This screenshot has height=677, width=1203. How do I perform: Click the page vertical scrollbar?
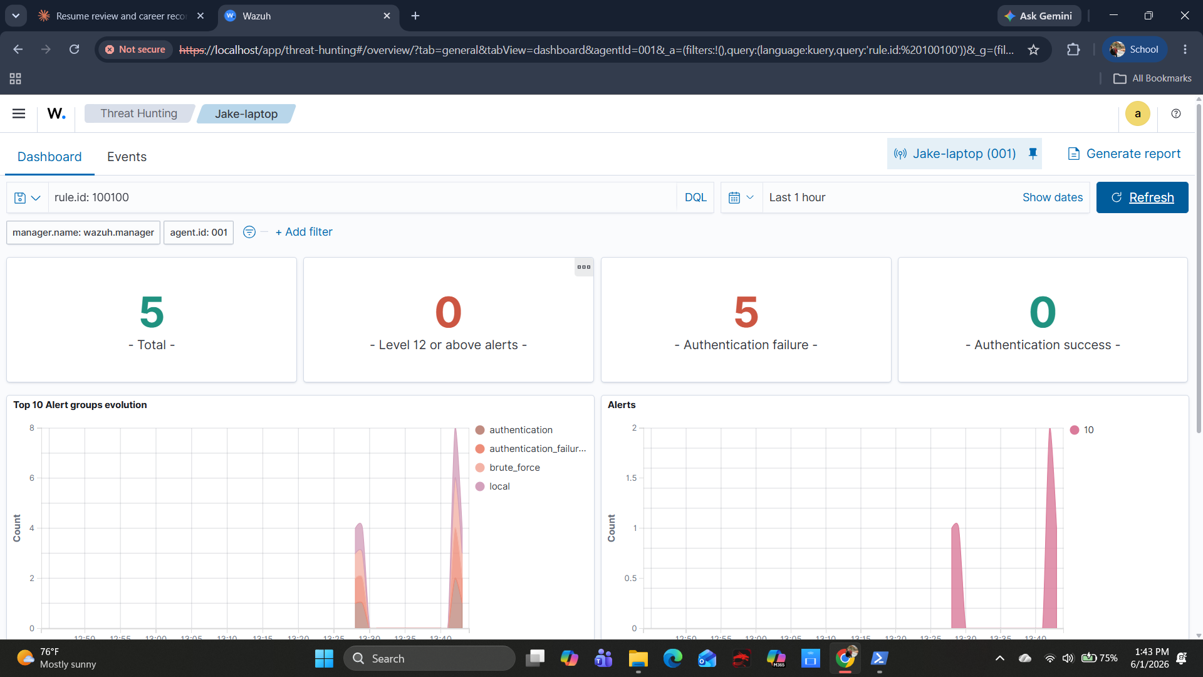(x=1199, y=270)
